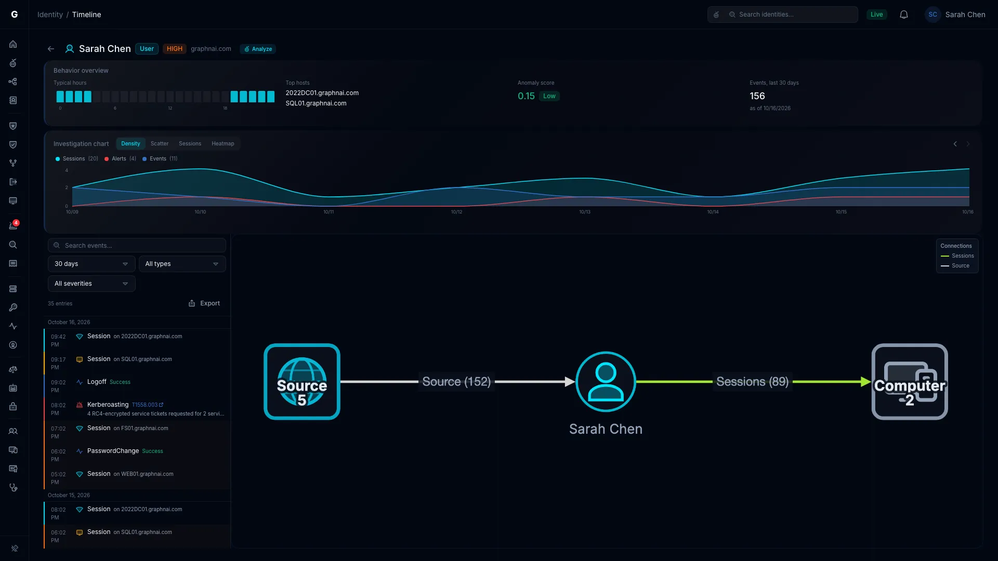Screen dimensions: 998x561
Task: Switch to the Sessions chart tab
Action: pyautogui.click(x=190, y=144)
